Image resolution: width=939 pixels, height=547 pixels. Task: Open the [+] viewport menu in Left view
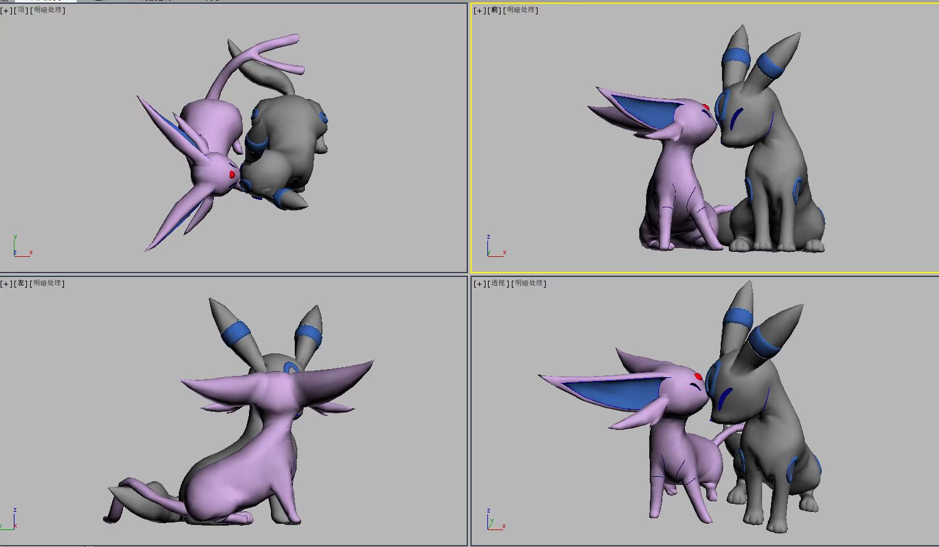coord(7,284)
